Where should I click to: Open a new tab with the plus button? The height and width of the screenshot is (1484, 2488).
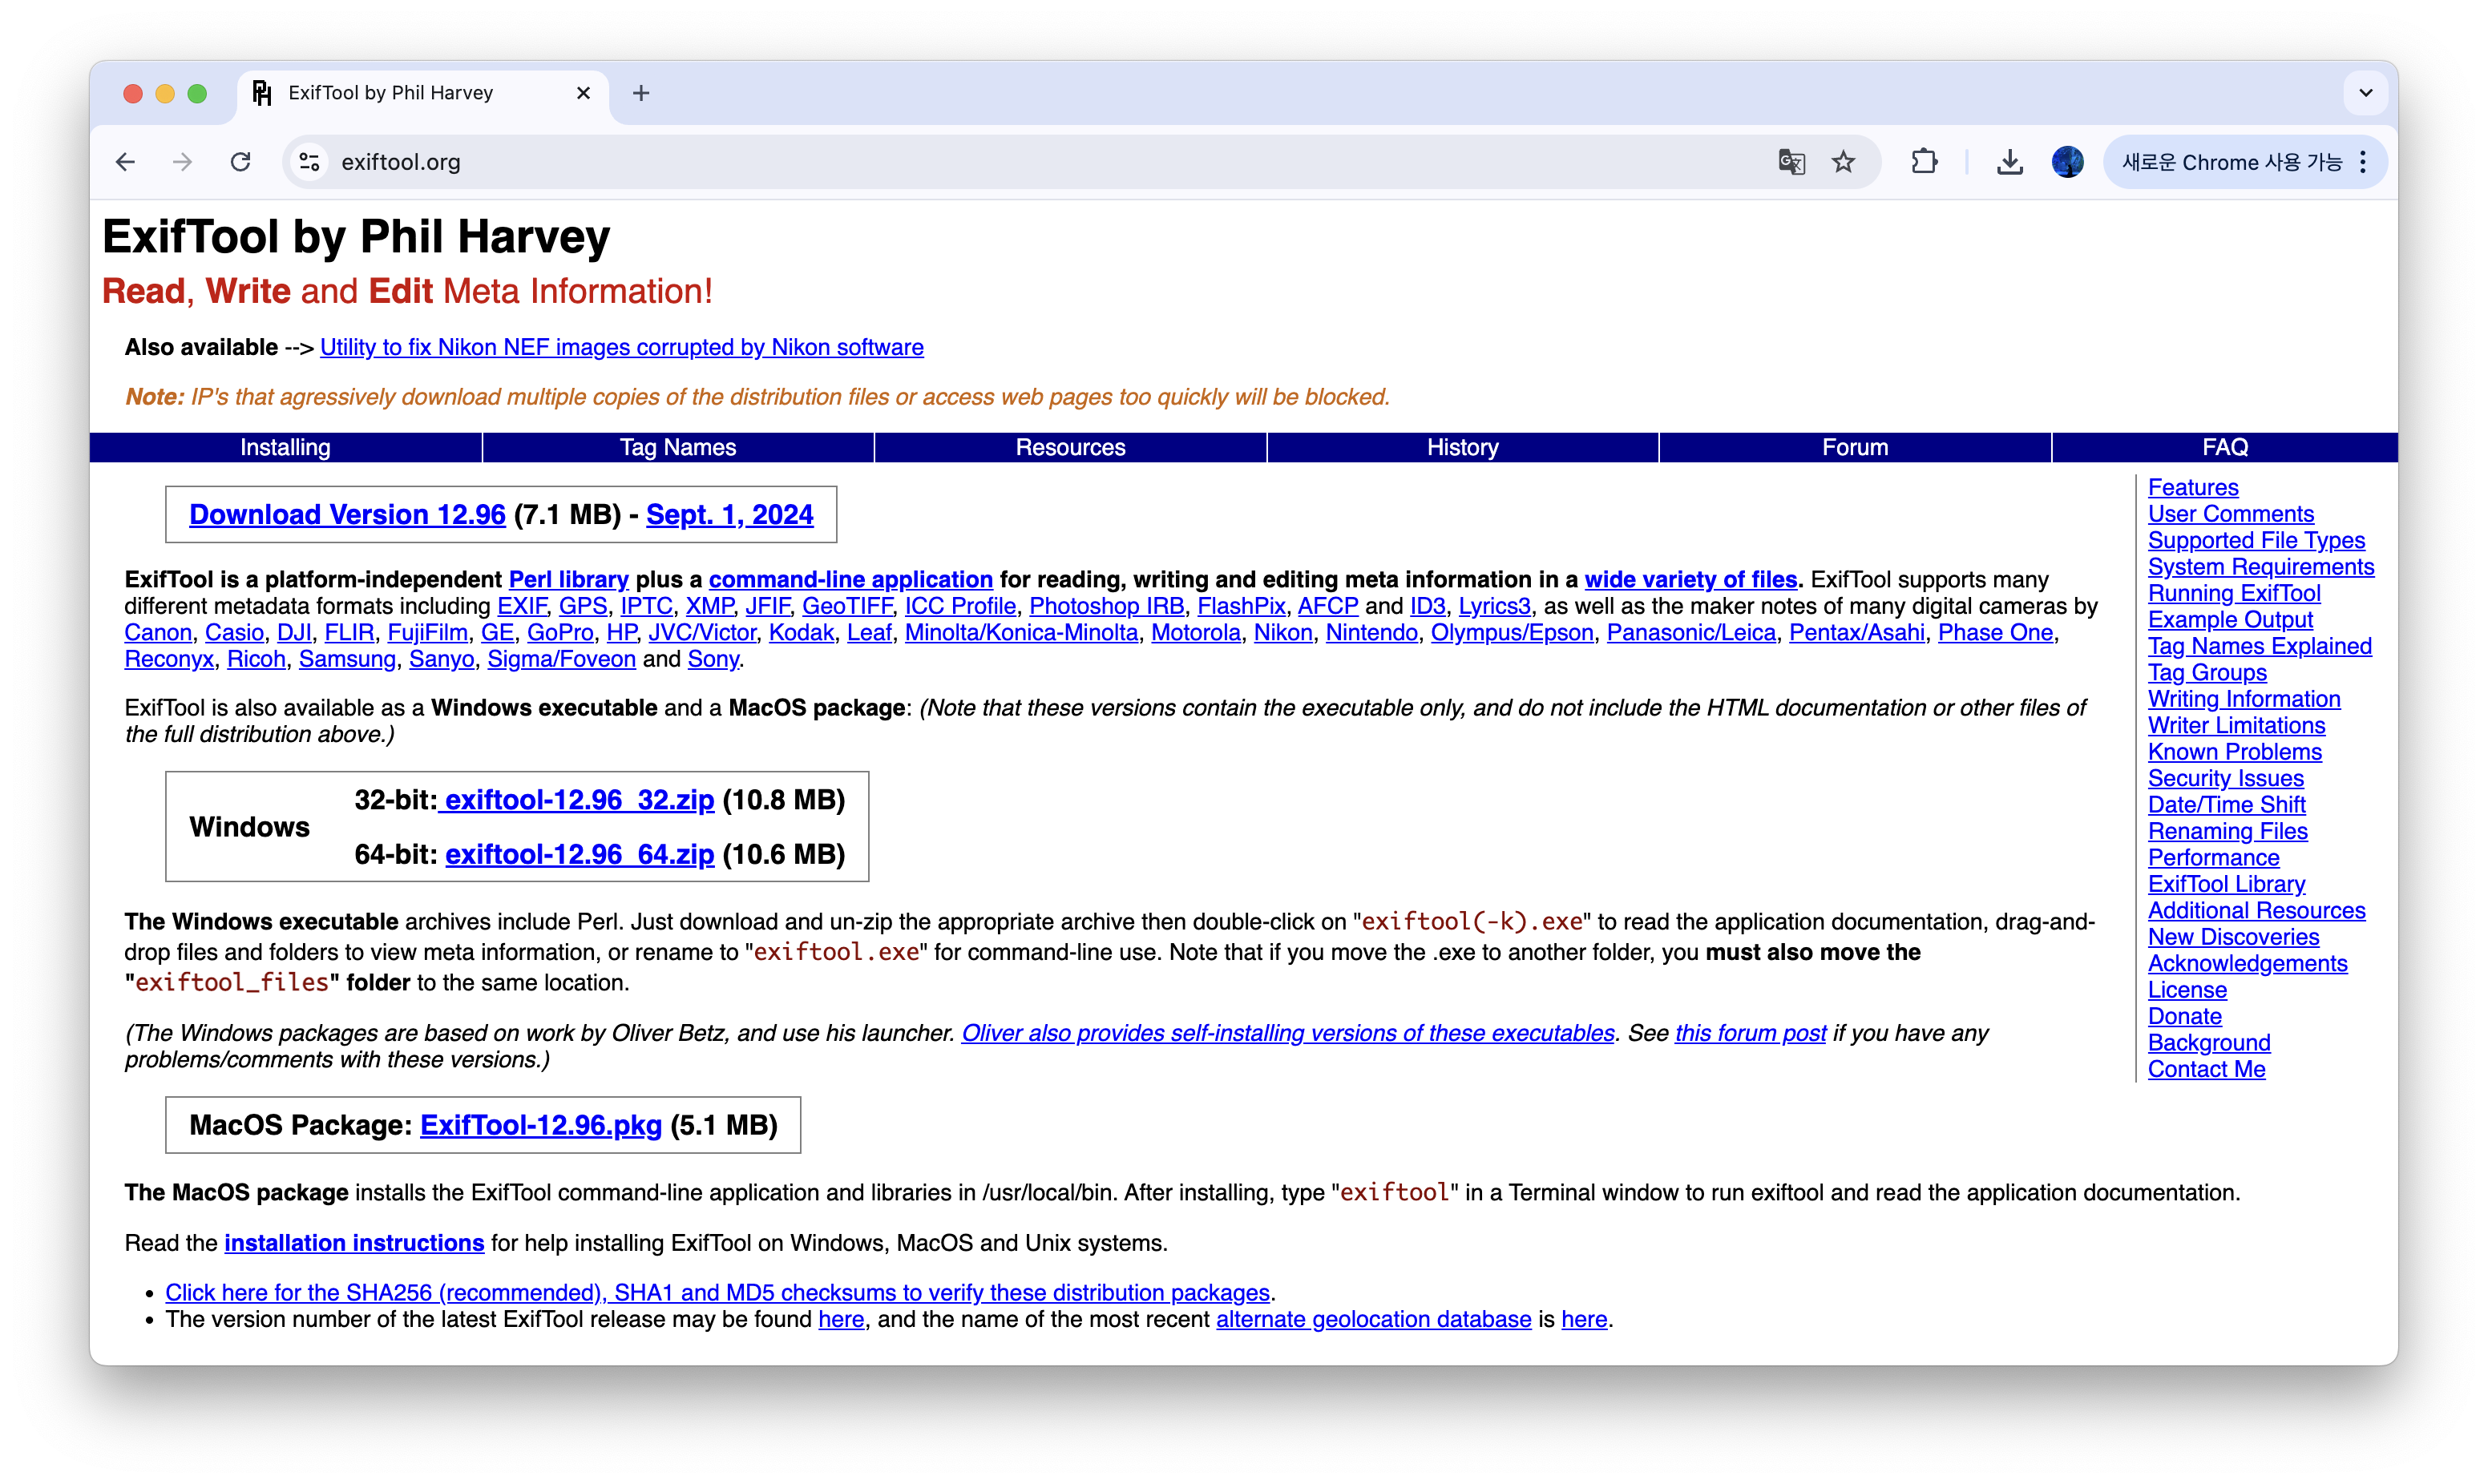point(641,93)
